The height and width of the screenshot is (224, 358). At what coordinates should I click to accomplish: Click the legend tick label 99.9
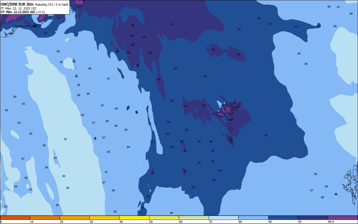click(x=331, y=222)
